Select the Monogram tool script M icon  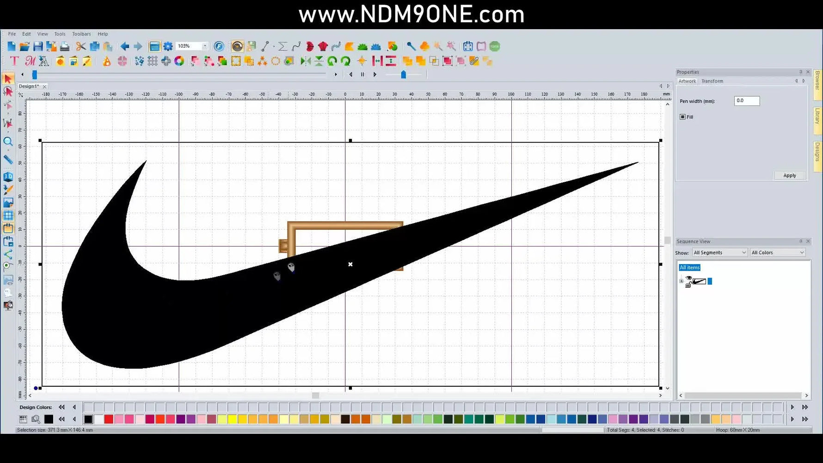(30, 61)
